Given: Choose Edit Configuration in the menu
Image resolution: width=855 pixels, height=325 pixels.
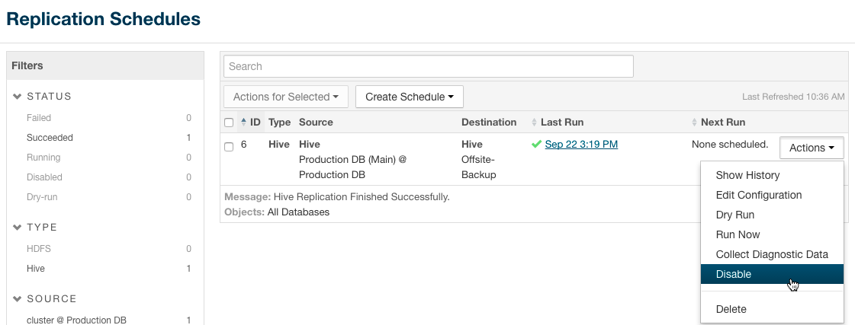Looking at the screenshot, I should 758,195.
